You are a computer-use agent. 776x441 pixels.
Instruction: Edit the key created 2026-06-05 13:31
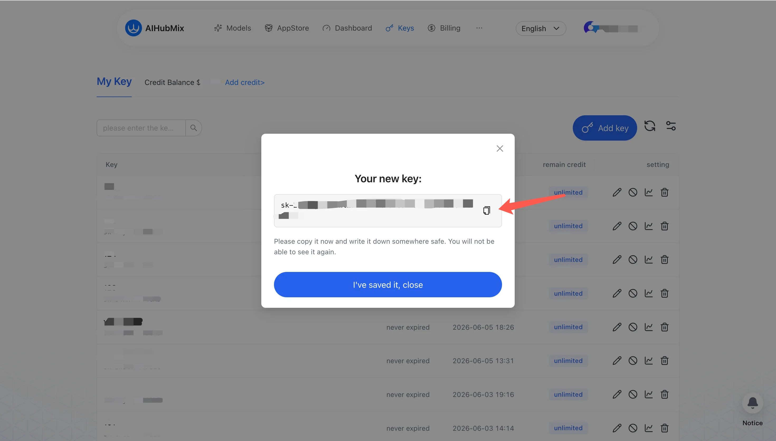(617, 361)
